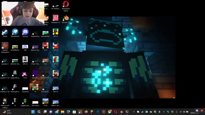Select the minecraft-e desktop file
The width and height of the screenshot is (205, 115).
35,34
